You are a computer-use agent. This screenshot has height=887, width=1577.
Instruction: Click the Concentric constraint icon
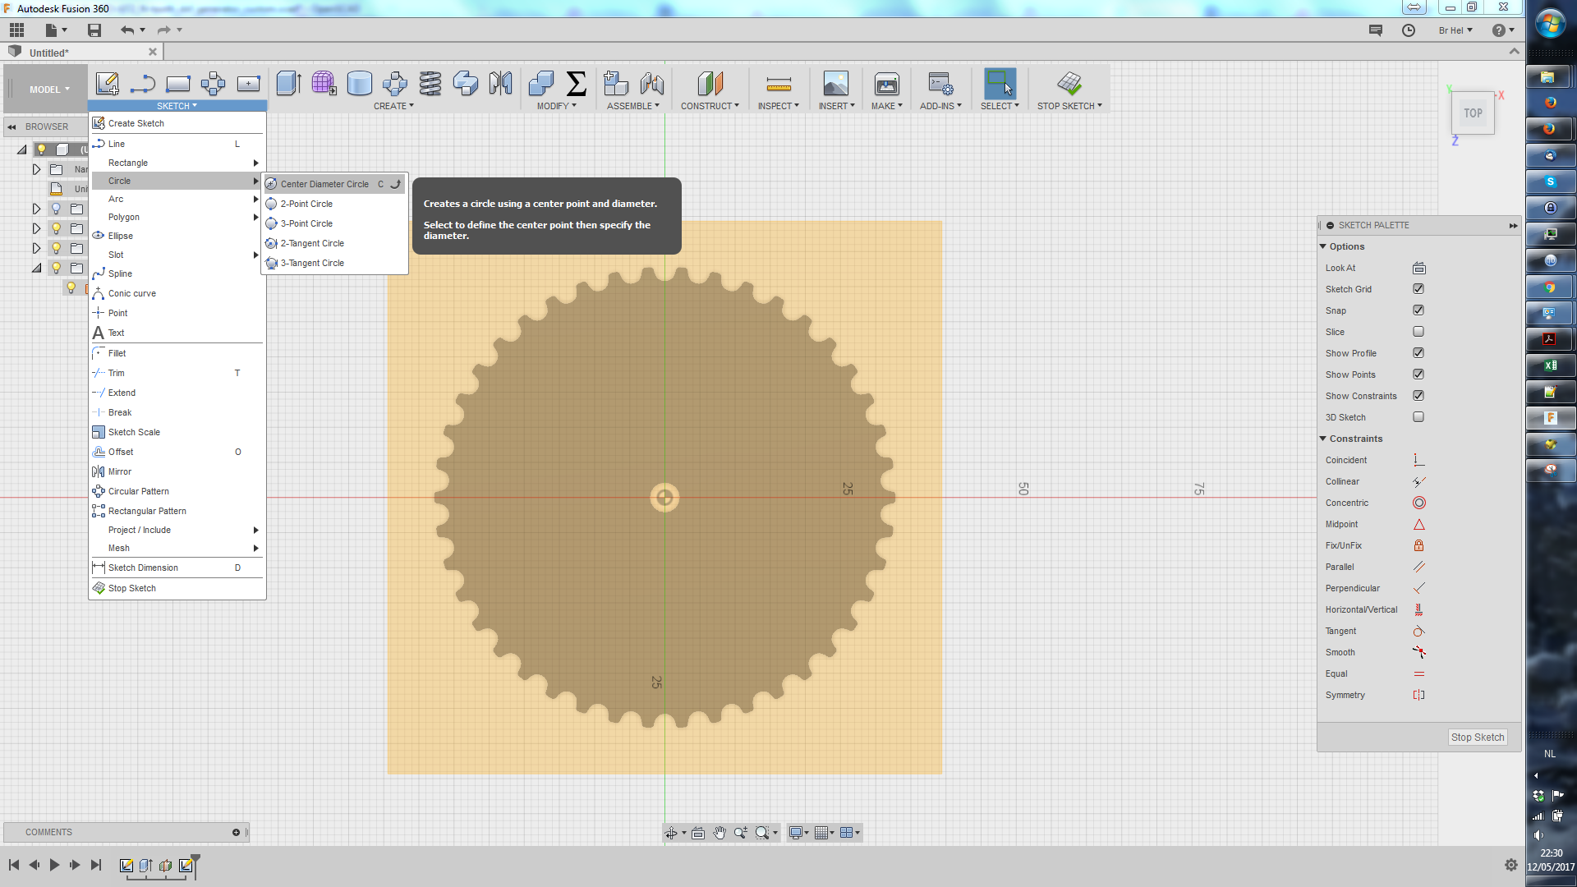[1418, 503]
